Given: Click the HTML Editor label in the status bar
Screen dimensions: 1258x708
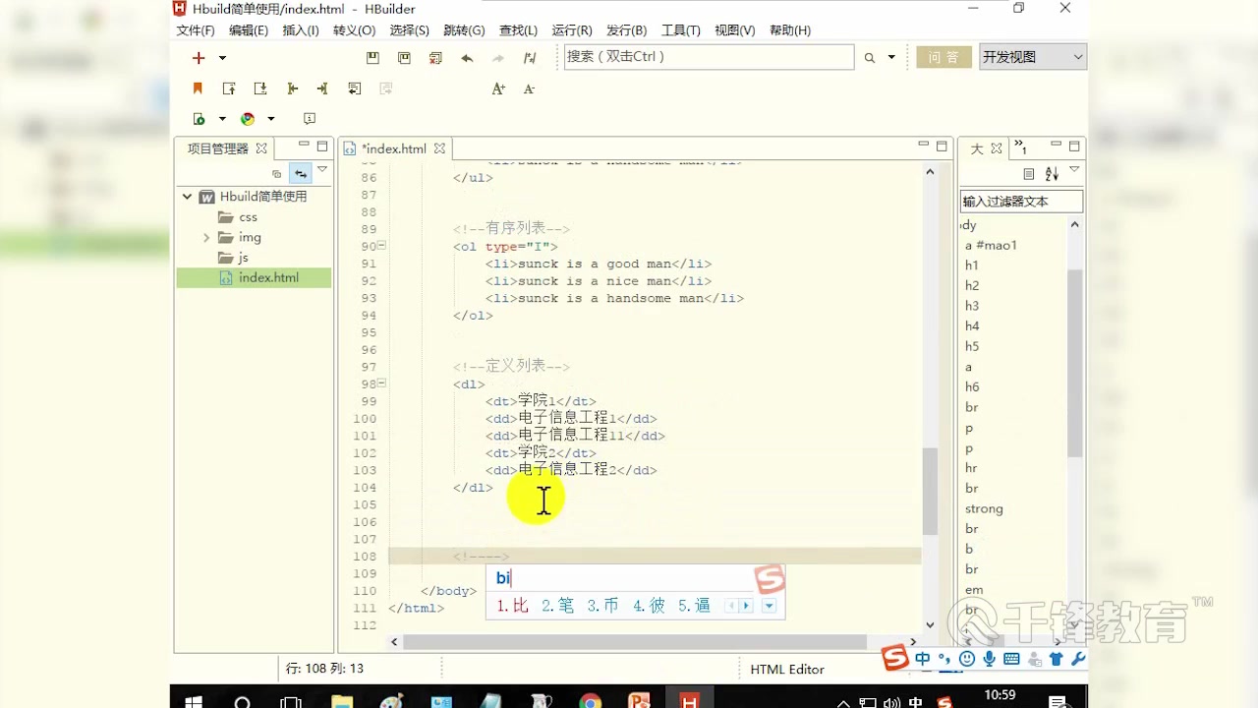Looking at the screenshot, I should pyautogui.click(x=786, y=669).
